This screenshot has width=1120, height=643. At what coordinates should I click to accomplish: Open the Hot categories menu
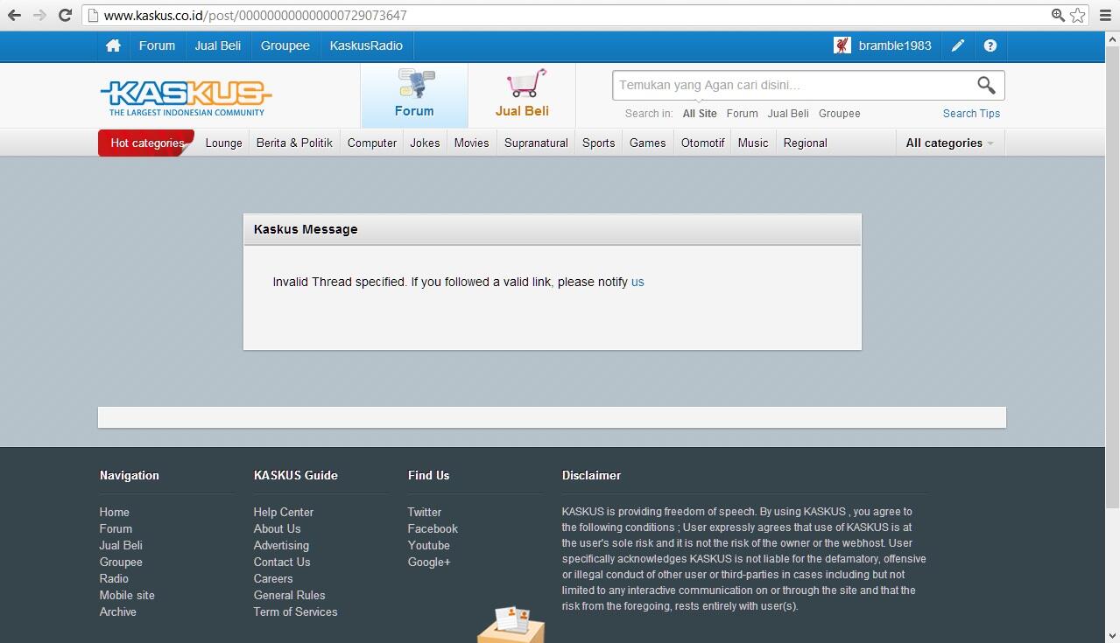coord(146,143)
